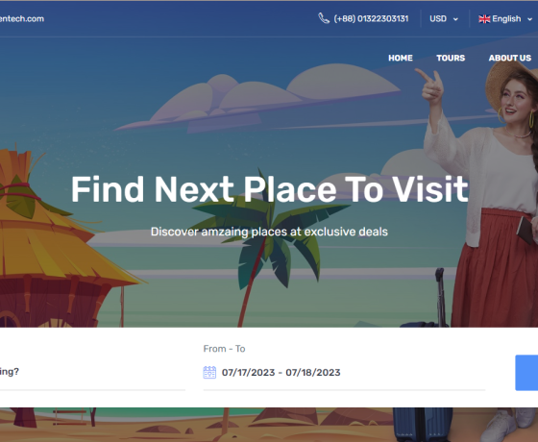
Task: Go to the HOME menu item
Action: pyautogui.click(x=401, y=58)
